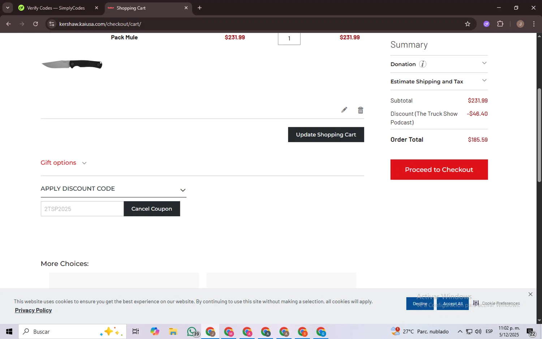Open the volume tray icon
The image size is (542, 339).
click(478, 331)
